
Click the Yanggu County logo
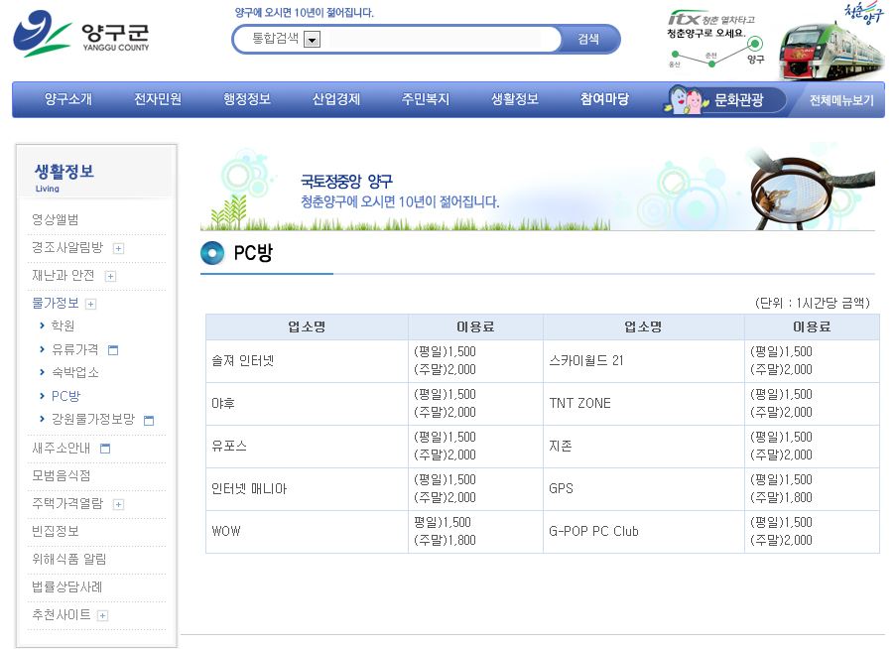point(81,35)
